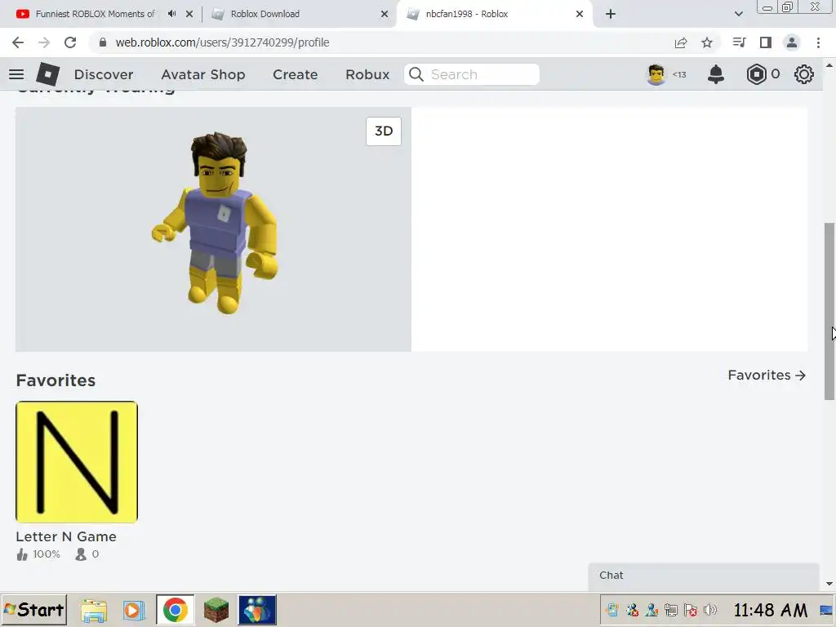Click the volume tray icon
This screenshot has width=836, height=627.
pyautogui.click(x=710, y=610)
